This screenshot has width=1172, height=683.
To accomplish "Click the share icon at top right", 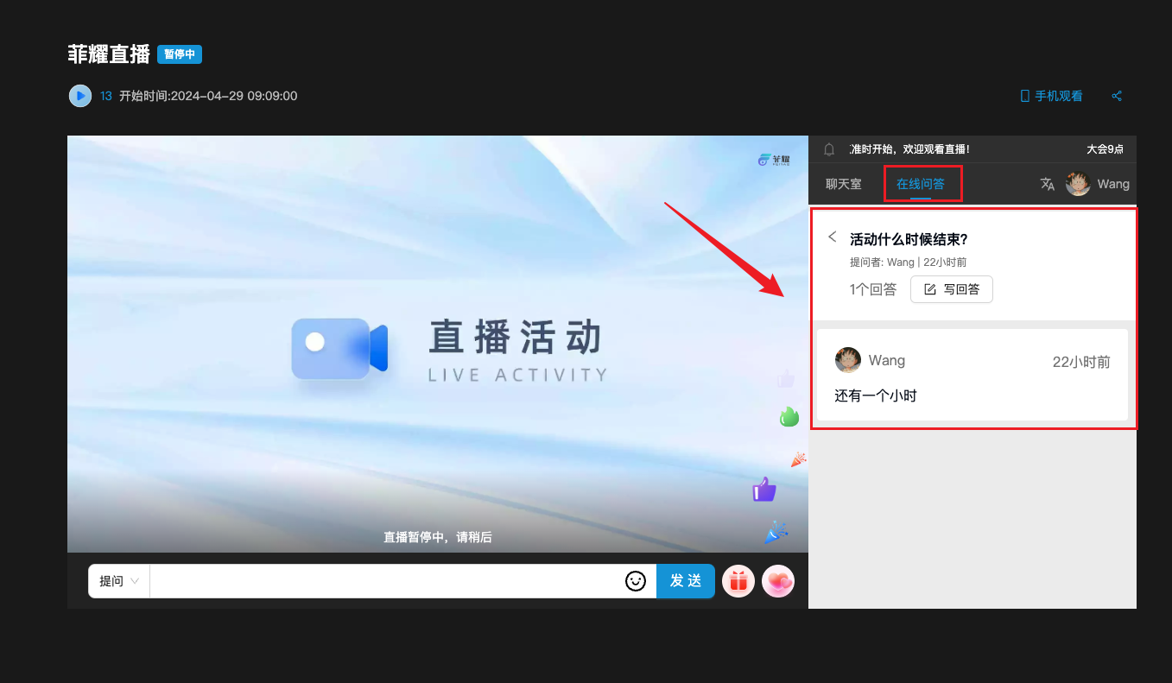I will point(1117,96).
